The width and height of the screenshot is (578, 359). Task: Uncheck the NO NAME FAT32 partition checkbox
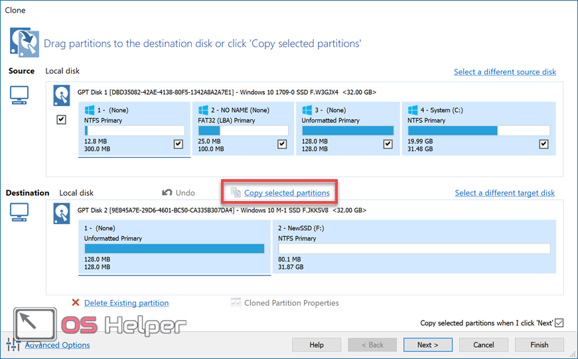click(282, 144)
